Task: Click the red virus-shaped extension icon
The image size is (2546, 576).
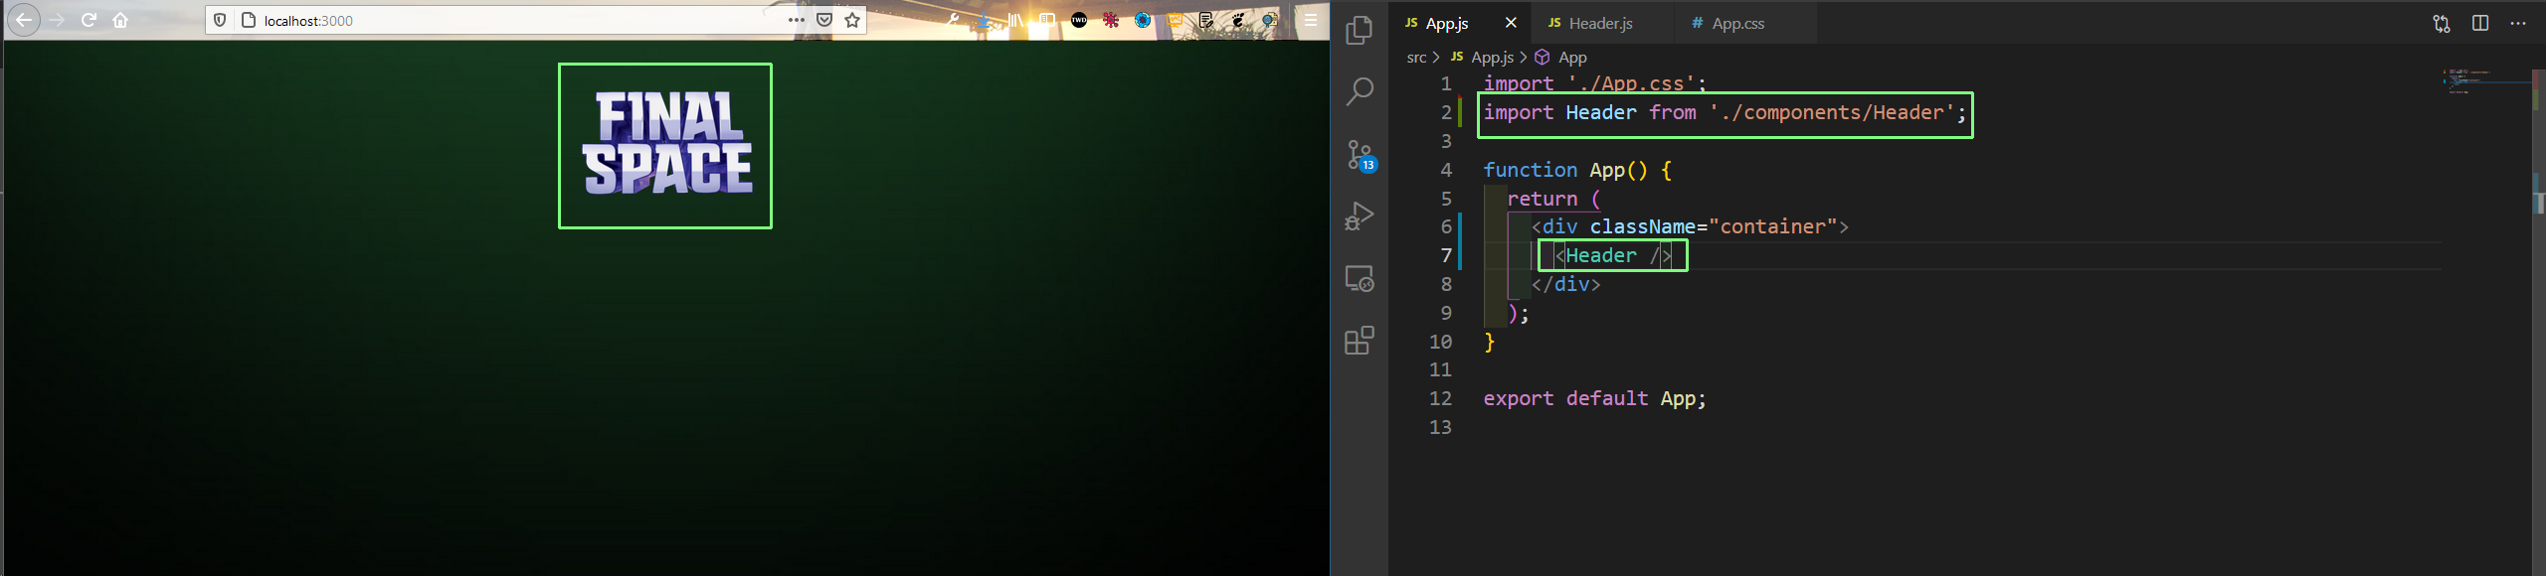Action: pos(1111,20)
